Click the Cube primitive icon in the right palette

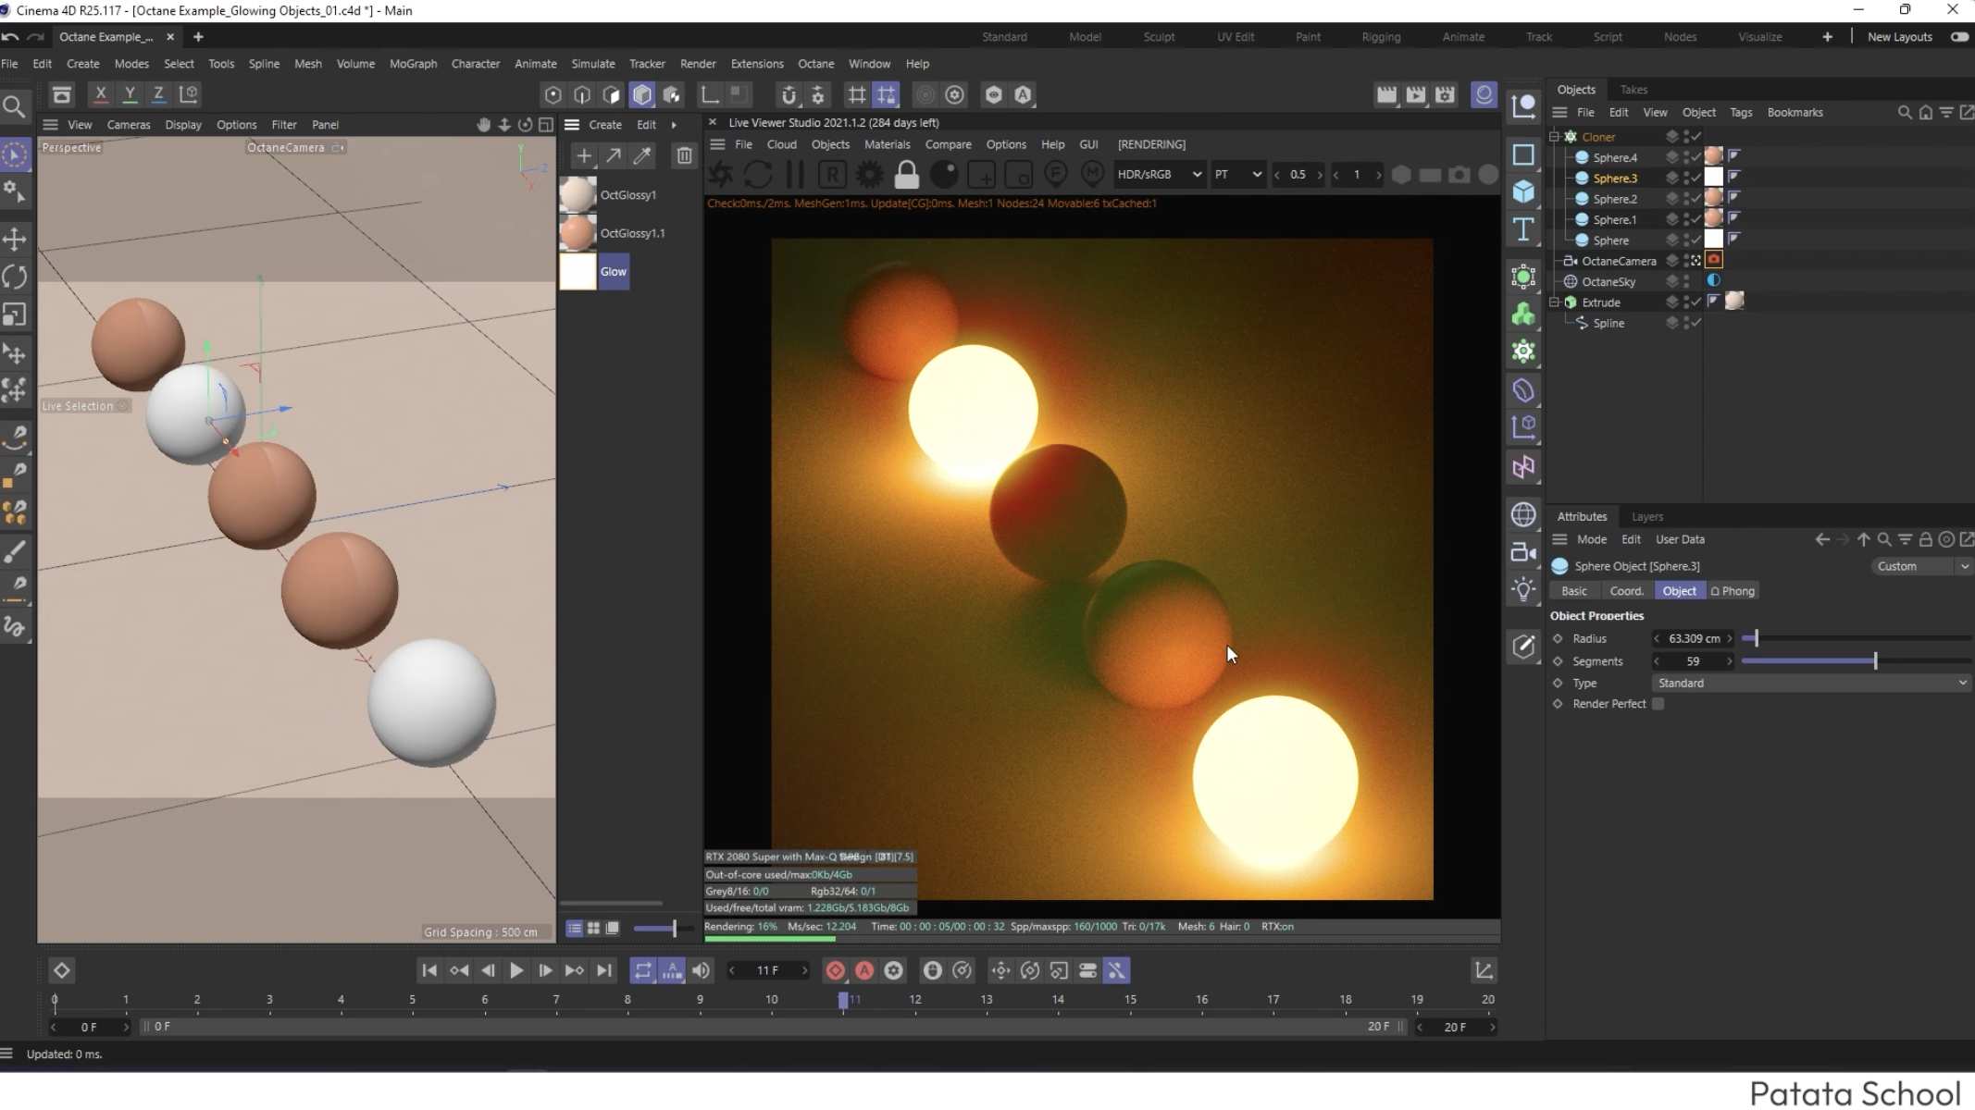(1523, 191)
